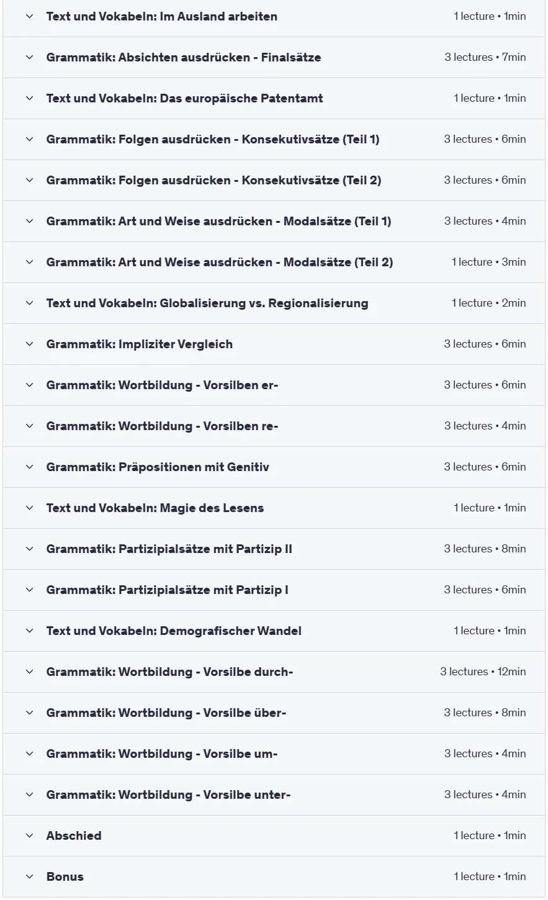Expand the Abschied section chevron

point(29,836)
